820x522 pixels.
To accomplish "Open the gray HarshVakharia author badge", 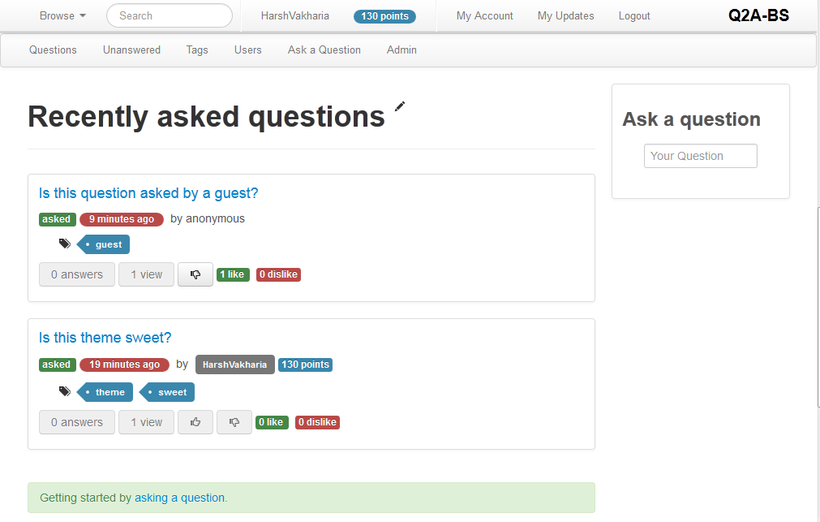I will pos(234,365).
